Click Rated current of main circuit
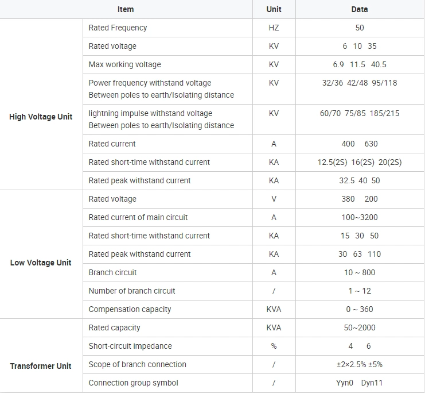This screenshot has width=425, height=393. tap(138, 217)
